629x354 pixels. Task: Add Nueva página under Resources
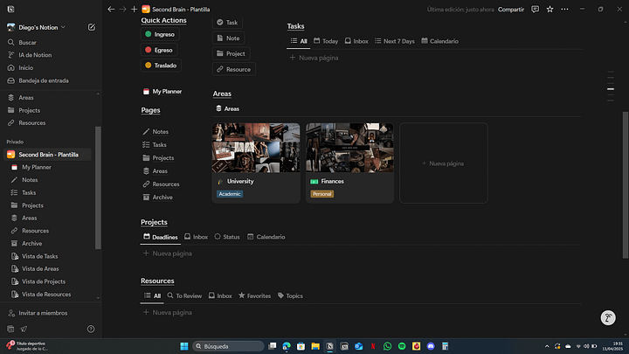168,313
